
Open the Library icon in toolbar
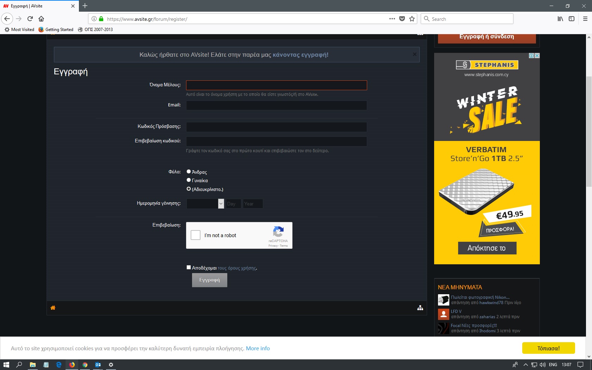pos(560,19)
